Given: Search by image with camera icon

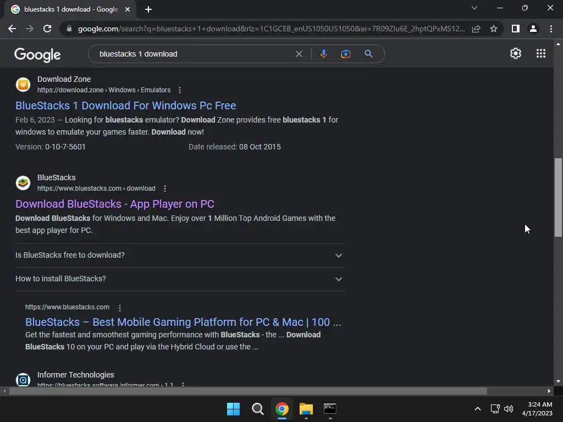Looking at the screenshot, I should 345,54.
